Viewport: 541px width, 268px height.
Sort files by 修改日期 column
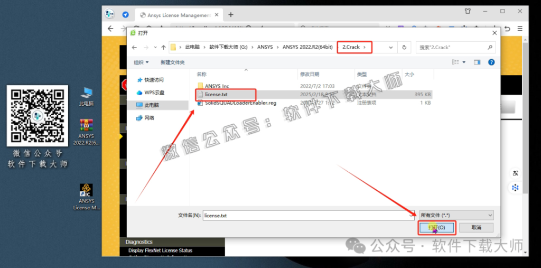[x=310, y=74]
